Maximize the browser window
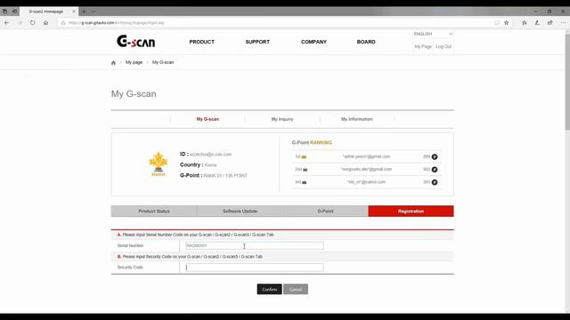 pos(550,12)
